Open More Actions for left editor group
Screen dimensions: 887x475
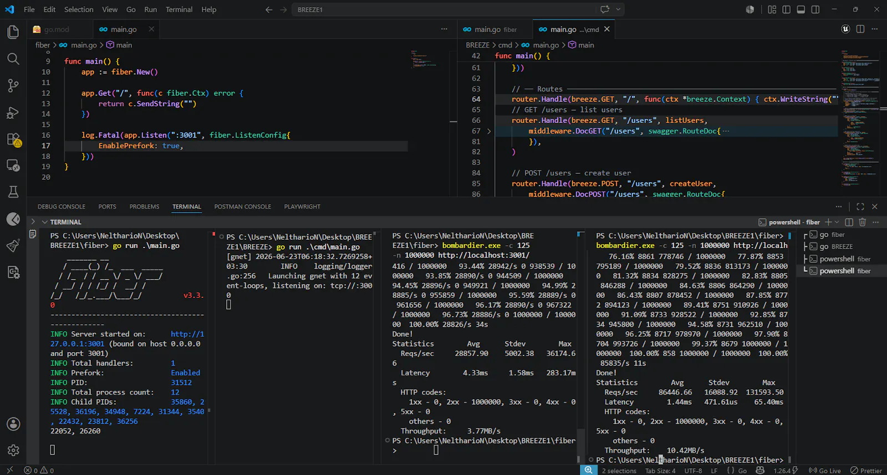point(444,29)
